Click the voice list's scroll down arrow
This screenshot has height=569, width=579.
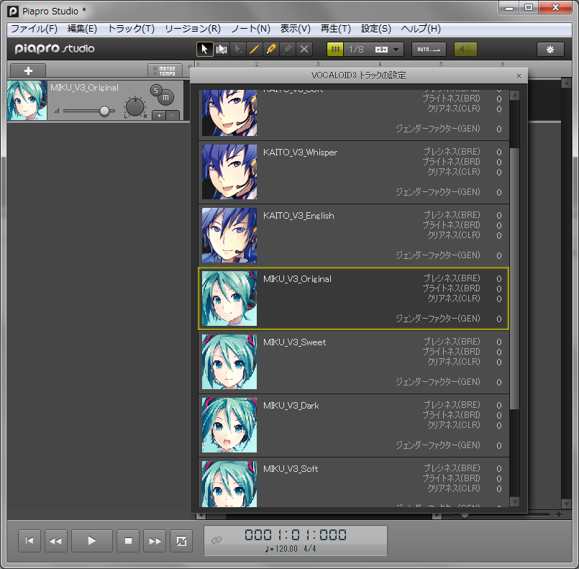tap(514, 502)
